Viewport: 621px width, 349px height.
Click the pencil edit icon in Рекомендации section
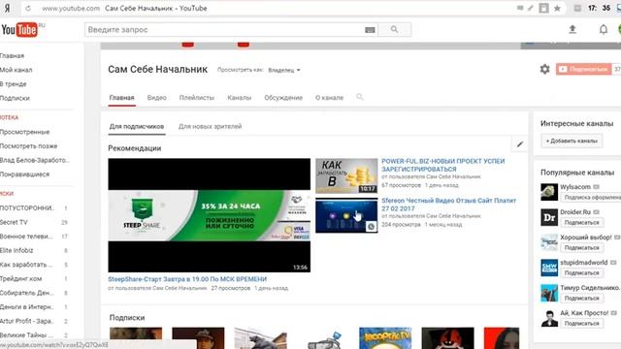pos(520,144)
